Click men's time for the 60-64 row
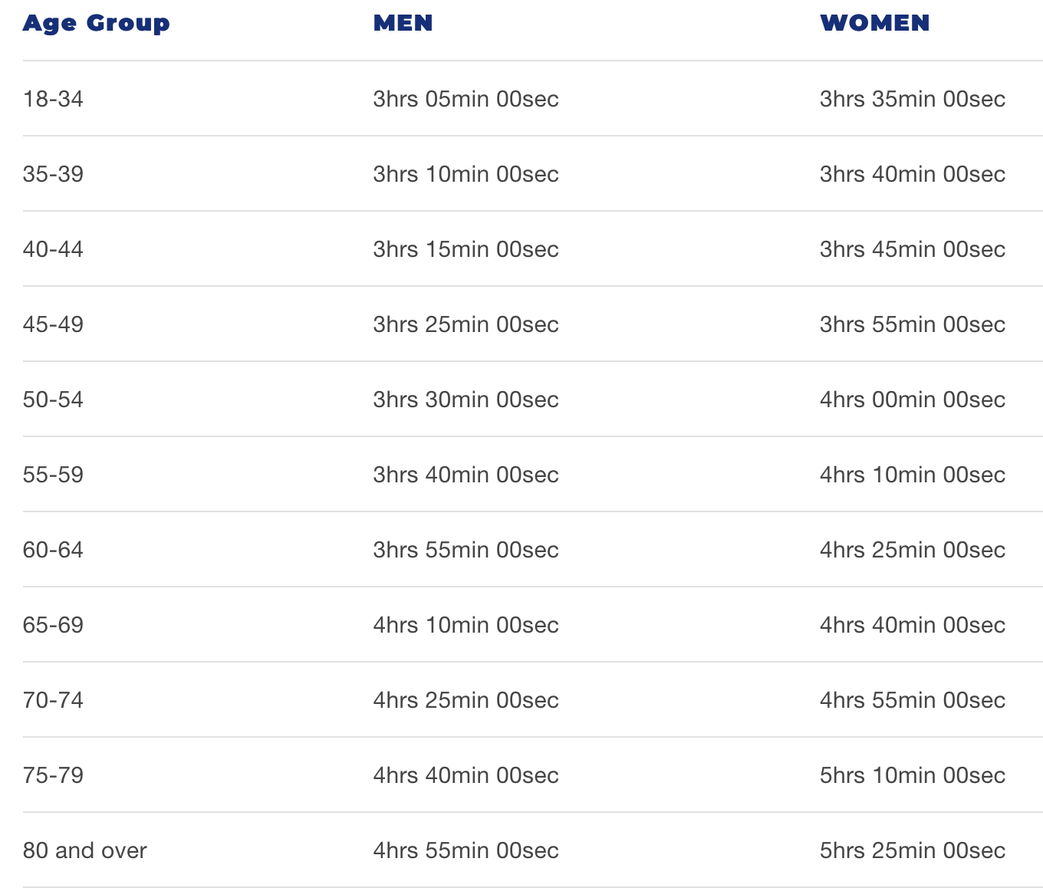 pyautogui.click(x=466, y=550)
